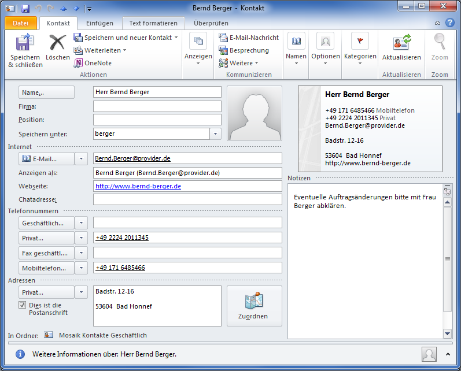Open Weitere communication options

click(x=238, y=63)
